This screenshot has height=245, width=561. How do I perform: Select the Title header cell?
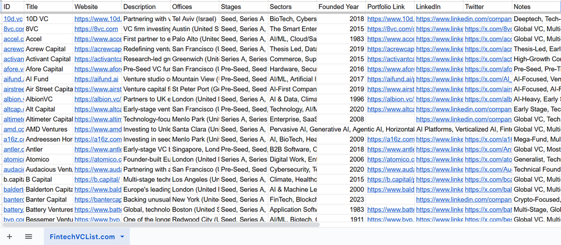click(x=49, y=7)
